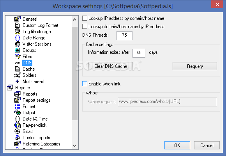
Task: Click the Log file storage database icon
Action: point(18,32)
